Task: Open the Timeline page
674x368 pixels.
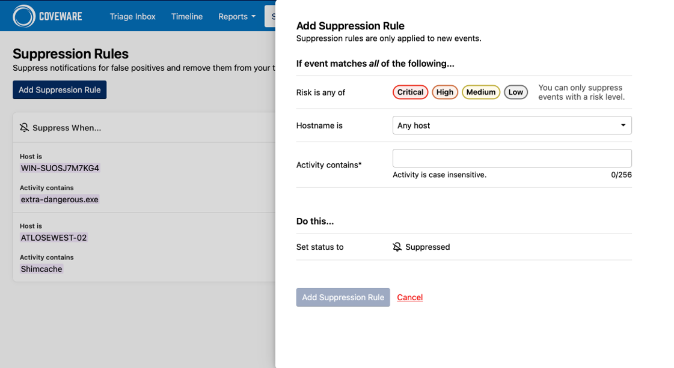Action: pos(186,16)
